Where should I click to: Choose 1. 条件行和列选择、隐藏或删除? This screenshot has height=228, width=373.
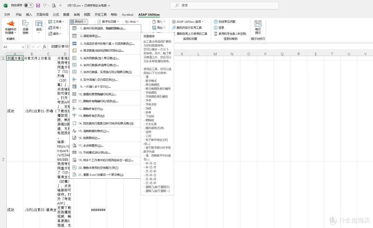coord(105,29)
